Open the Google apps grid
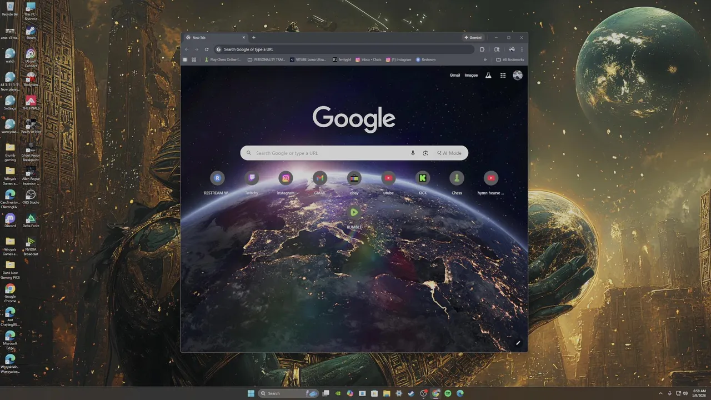The height and width of the screenshot is (400, 711). (503, 75)
